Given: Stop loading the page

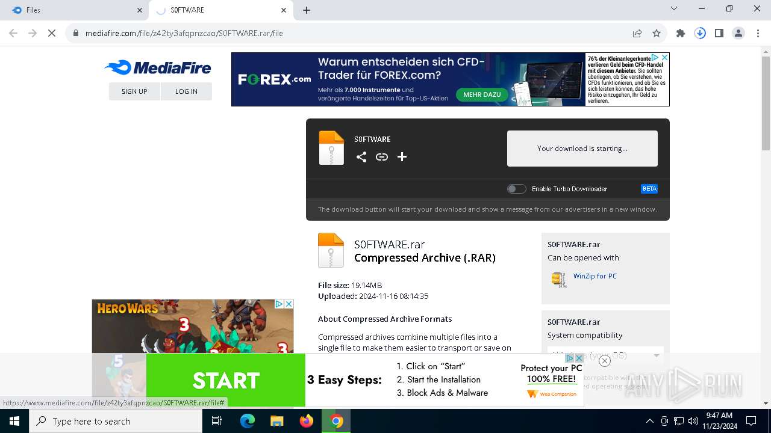Looking at the screenshot, I should coord(52,33).
